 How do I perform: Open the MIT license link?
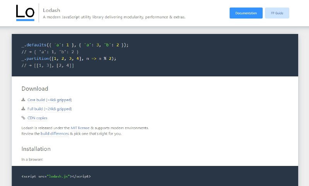point(80,128)
